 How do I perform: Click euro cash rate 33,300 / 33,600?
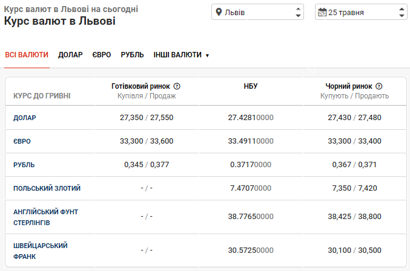point(147,141)
